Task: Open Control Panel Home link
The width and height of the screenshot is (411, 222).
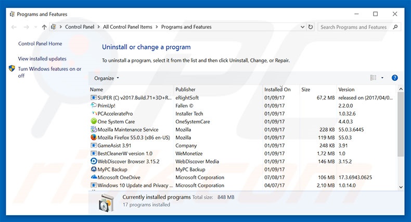Action: coord(40,44)
